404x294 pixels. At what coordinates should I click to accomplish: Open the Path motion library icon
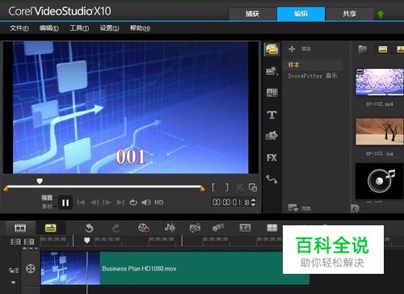click(x=271, y=179)
